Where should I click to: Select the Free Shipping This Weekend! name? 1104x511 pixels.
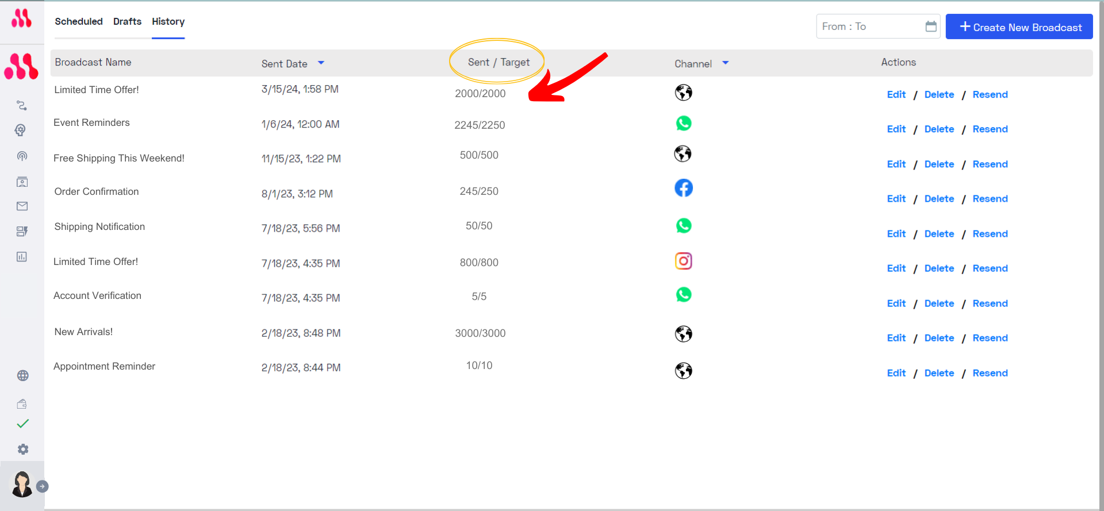point(119,158)
